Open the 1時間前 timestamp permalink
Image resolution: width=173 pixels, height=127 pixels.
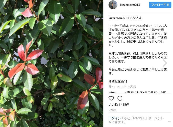112,110
